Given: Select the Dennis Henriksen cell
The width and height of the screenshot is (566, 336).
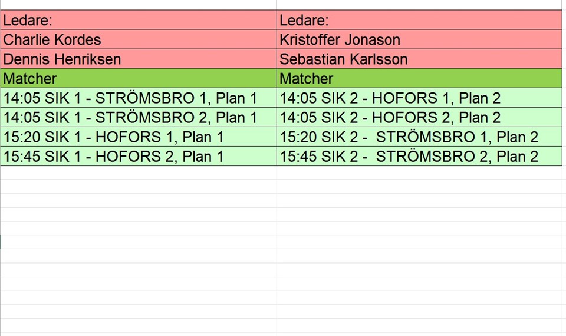Looking at the screenshot, I should click(139, 59).
